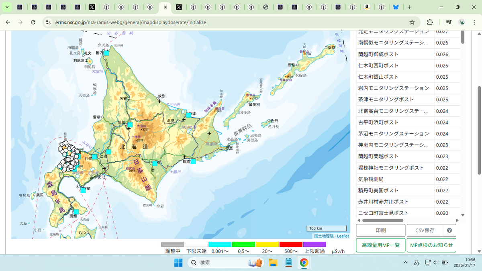Bookmark this page with the star icon
This screenshot has width=482, height=271.
(x=412, y=22)
